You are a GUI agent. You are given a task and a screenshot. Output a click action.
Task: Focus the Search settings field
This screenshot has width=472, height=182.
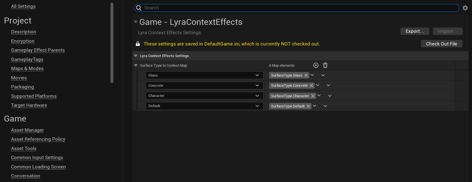coord(297,8)
